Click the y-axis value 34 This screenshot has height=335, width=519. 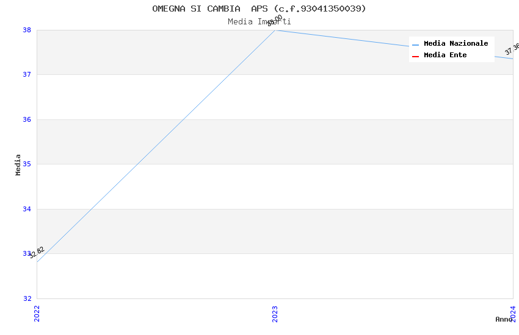click(27, 209)
